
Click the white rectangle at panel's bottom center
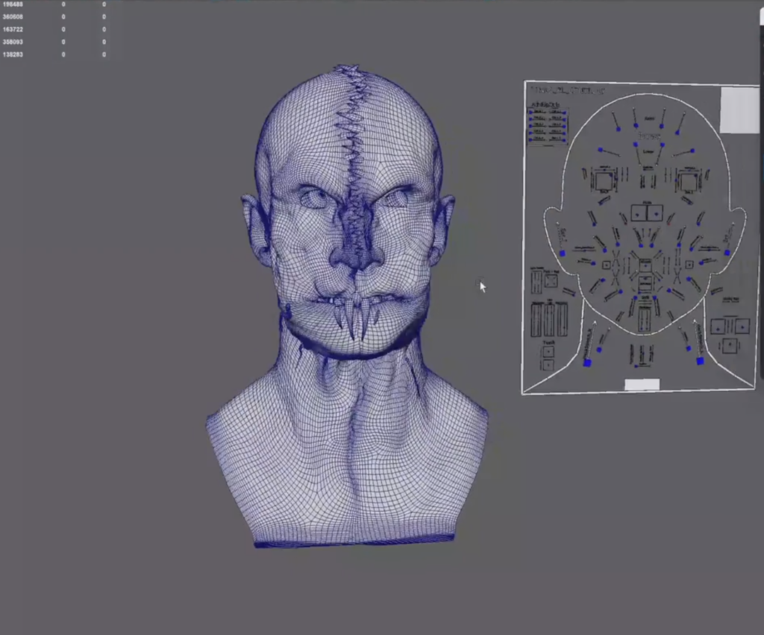pyautogui.click(x=642, y=385)
